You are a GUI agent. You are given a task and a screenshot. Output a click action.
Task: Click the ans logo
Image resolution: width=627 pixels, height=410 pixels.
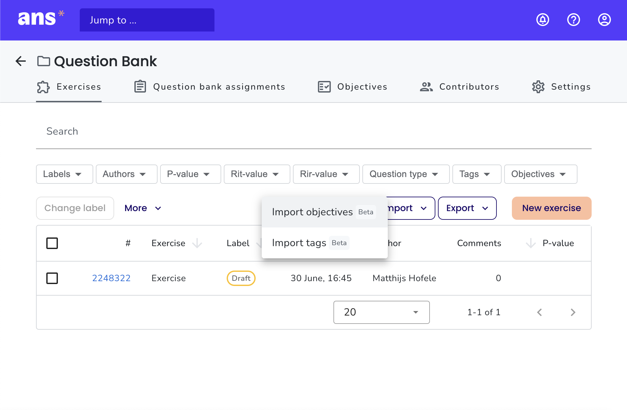pos(41,18)
